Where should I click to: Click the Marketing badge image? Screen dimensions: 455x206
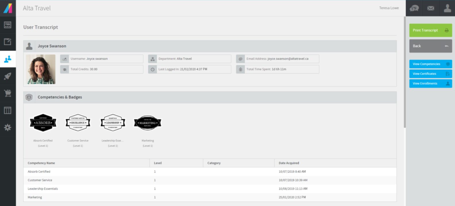(x=148, y=123)
